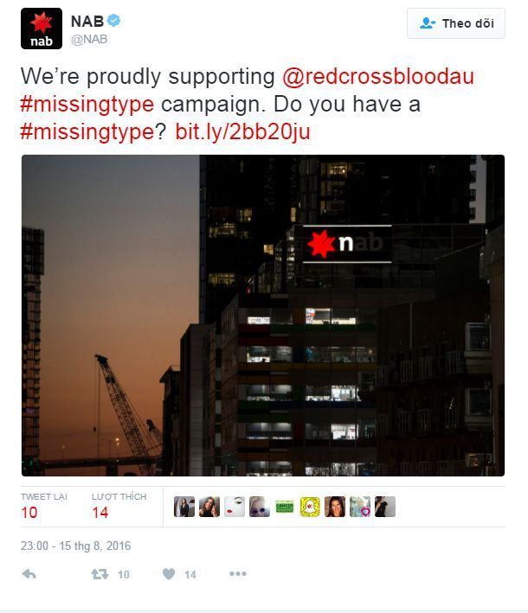Open the @NAB handle text
The image size is (528, 613).
point(89,40)
